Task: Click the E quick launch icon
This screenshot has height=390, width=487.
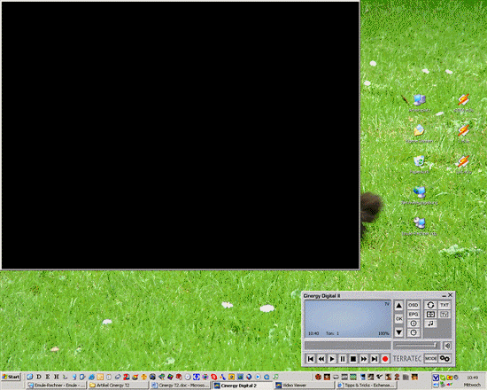Action: click(x=48, y=377)
